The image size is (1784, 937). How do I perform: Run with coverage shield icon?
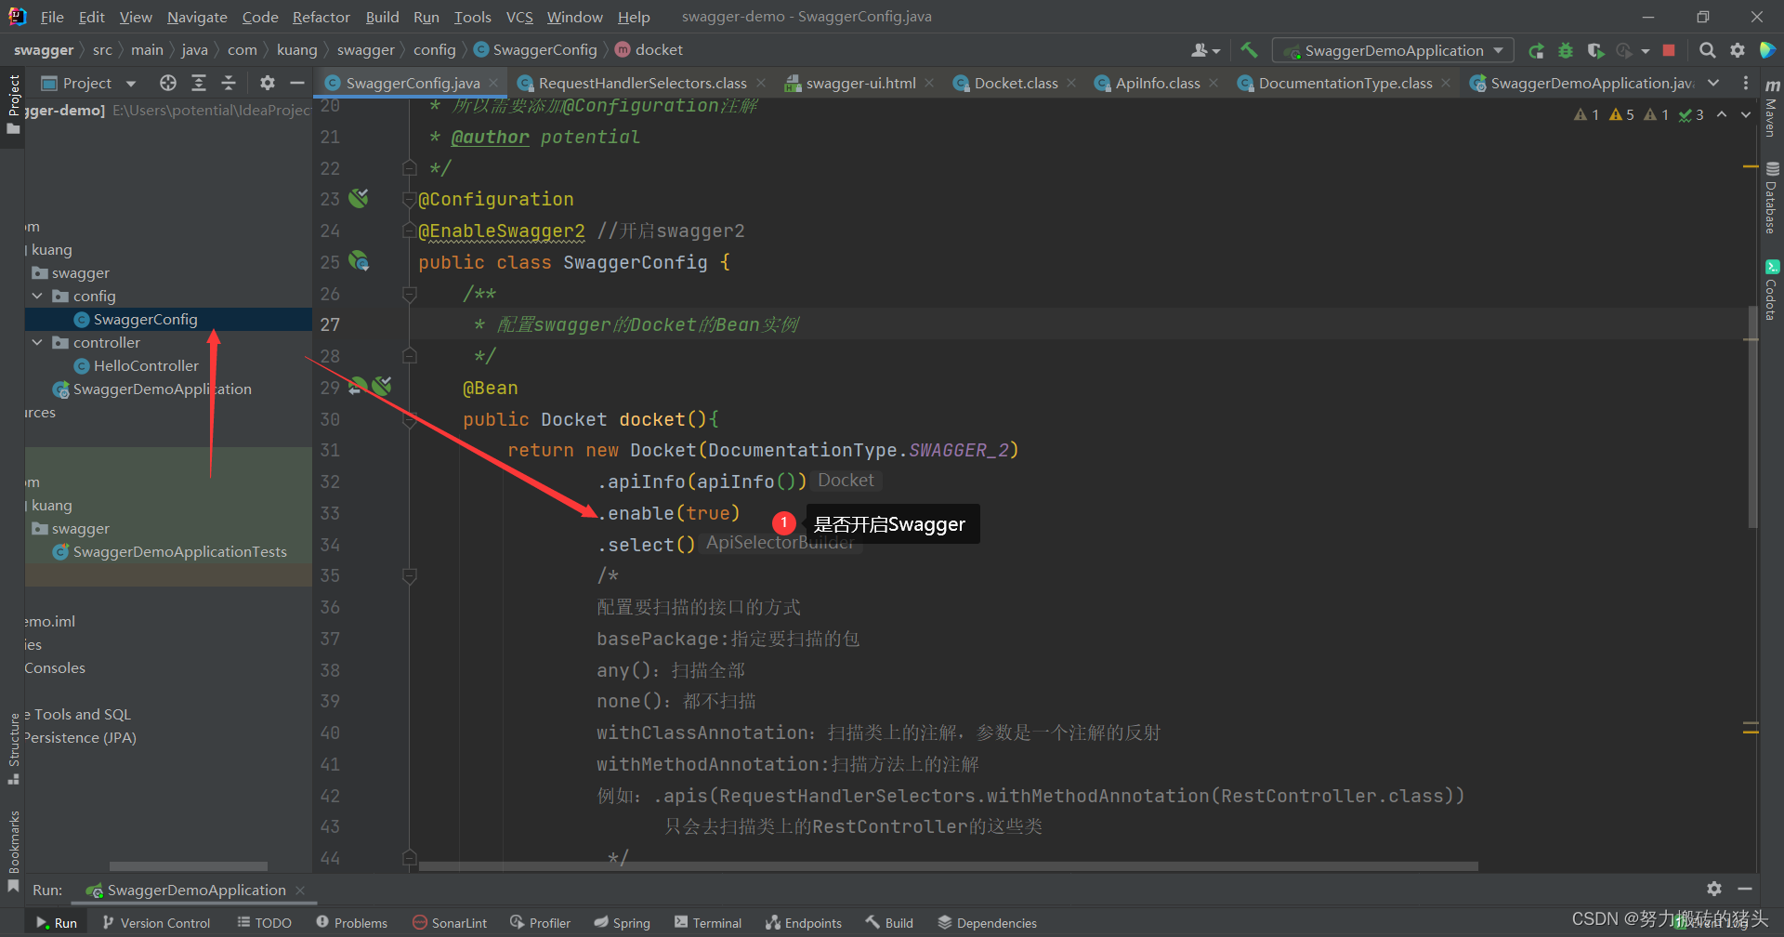(x=1595, y=50)
